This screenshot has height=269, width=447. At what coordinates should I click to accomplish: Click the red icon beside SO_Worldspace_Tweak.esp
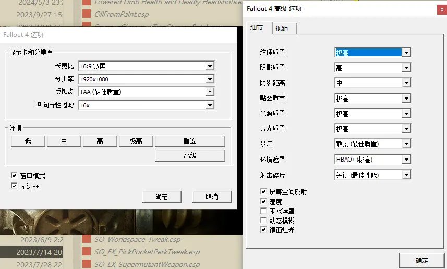pos(87,239)
